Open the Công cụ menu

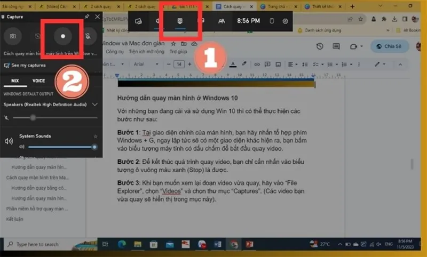[115, 52]
